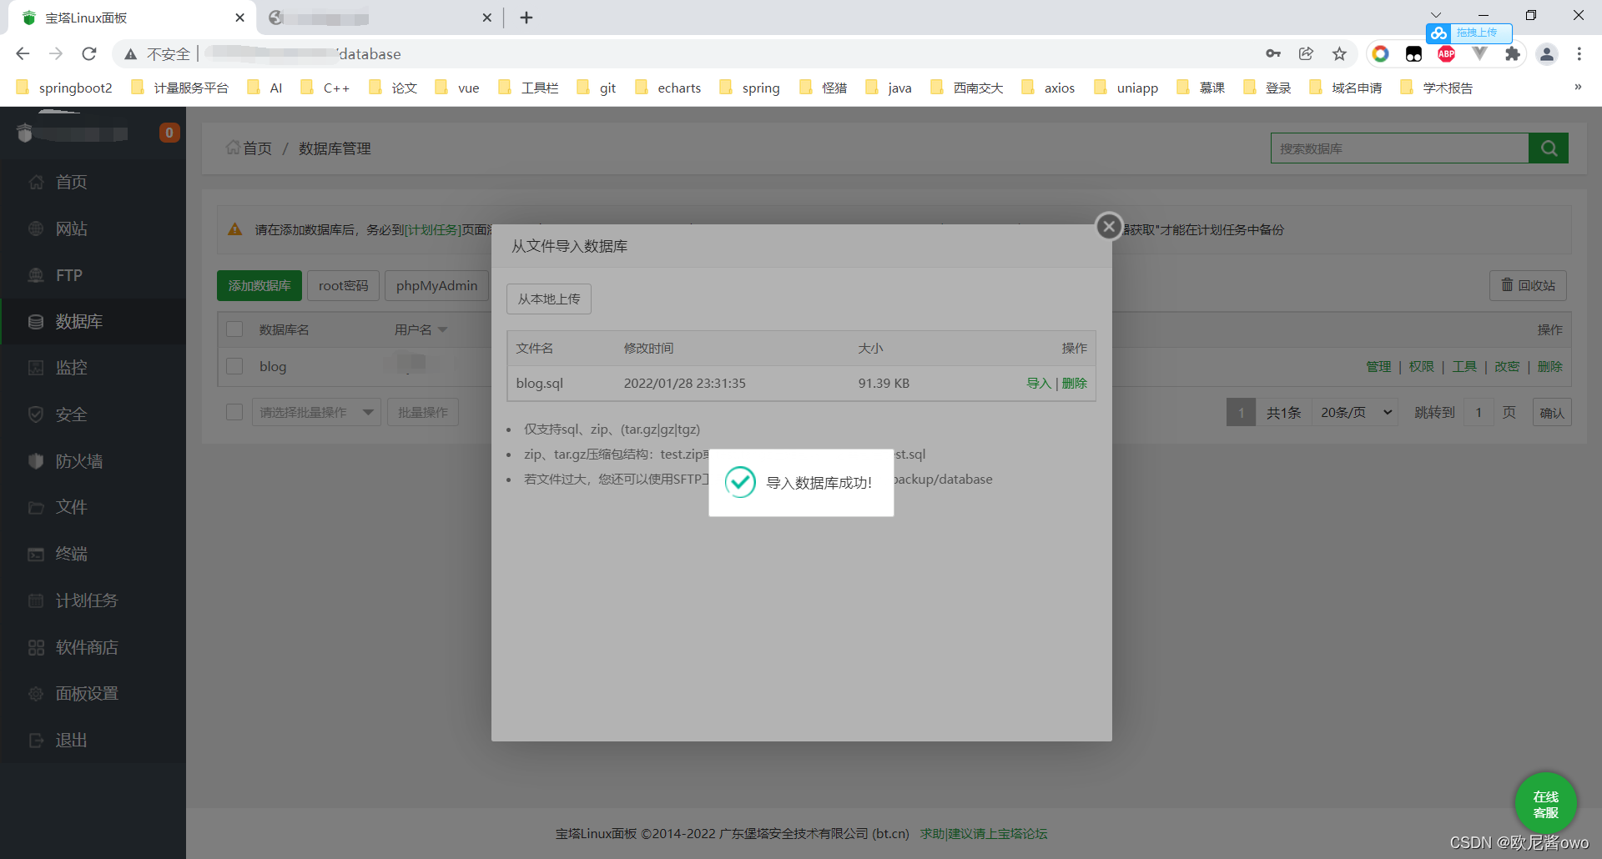Bookmark page with the star icon
The height and width of the screenshot is (859, 1602).
point(1339,54)
